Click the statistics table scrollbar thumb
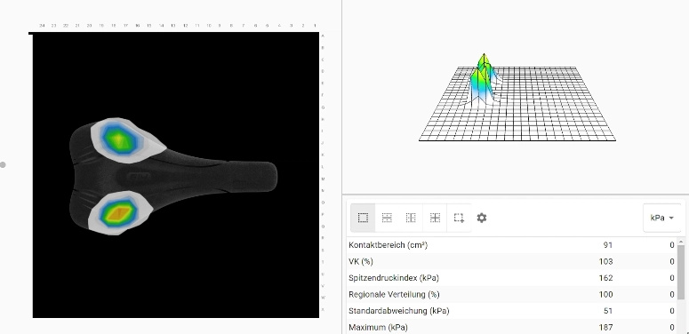This screenshot has height=334, width=689. (681, 272)
